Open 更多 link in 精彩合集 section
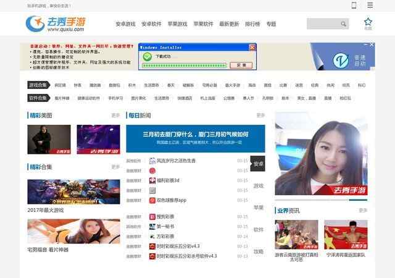 (x=115, y=167)
